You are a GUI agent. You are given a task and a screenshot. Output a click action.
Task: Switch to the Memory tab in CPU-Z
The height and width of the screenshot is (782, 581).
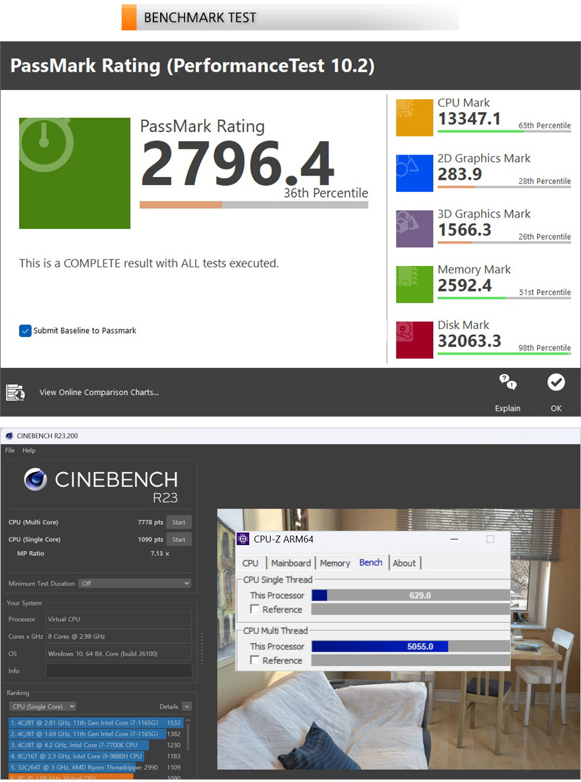click(x=335, y=563)
